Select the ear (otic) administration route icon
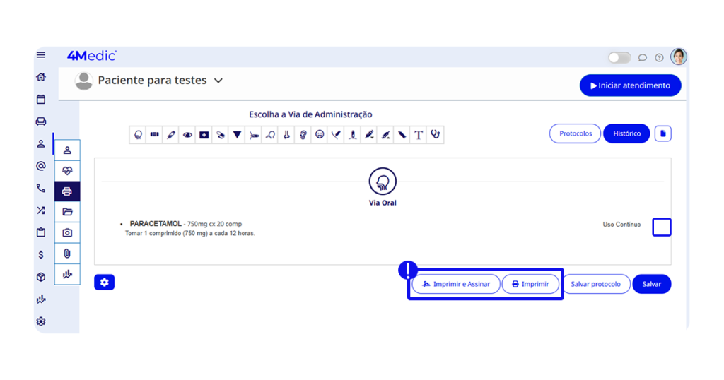Image resolution: width=724 pixels, height=380 pixels. point(303,135)
